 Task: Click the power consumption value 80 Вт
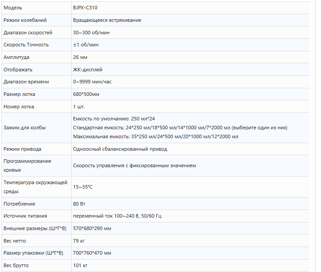[79, 204]
